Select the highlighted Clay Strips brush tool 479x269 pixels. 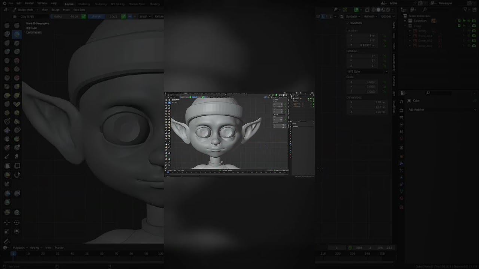(17, 34)
